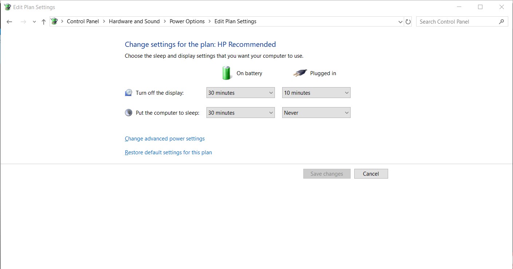The width and height of the screenshot is (513, 269).
Task: Expand chevron after Control Panel breadcrumb
Action: (x=104, y=21)
